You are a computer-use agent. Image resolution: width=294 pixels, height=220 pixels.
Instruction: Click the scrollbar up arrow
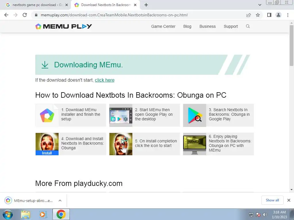[291, 23]
